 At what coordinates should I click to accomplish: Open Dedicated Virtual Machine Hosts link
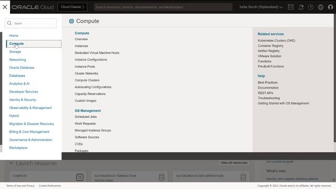[97, 52]
